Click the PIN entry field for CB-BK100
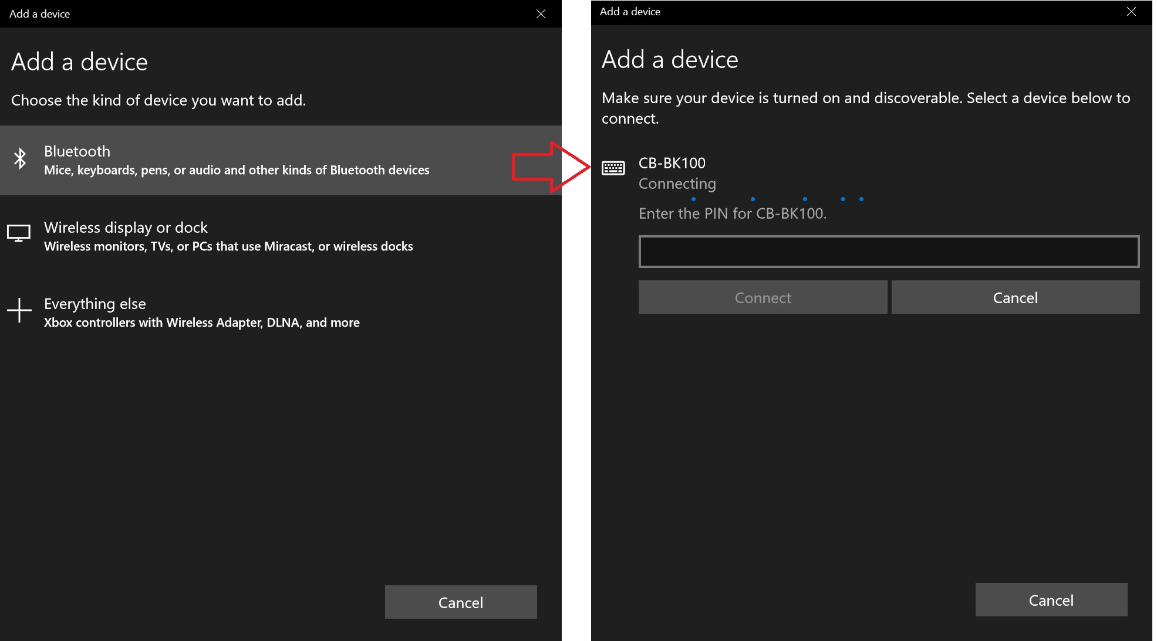This screenshot has width=1157, height=641. 889,252
